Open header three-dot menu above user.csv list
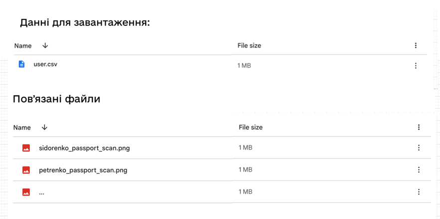Viewport: 440px width, 219px height. pos(416,45)
